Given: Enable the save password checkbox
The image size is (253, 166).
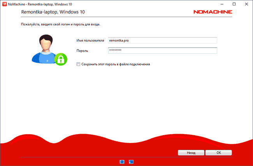Looking at the screenshot, I should click(78, 64).
